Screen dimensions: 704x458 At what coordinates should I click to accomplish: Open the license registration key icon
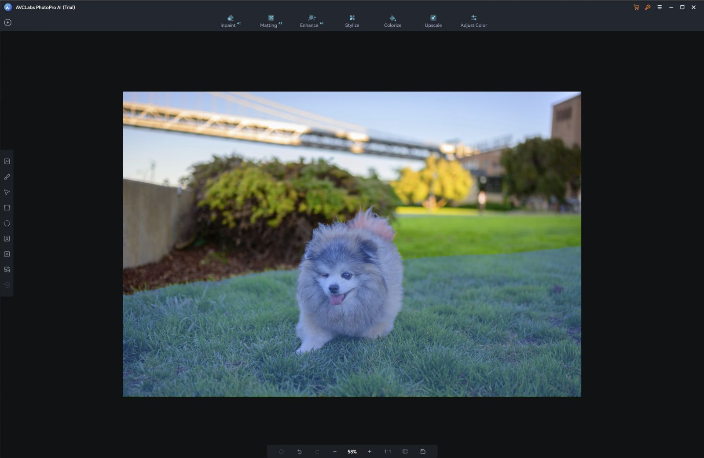647,7
